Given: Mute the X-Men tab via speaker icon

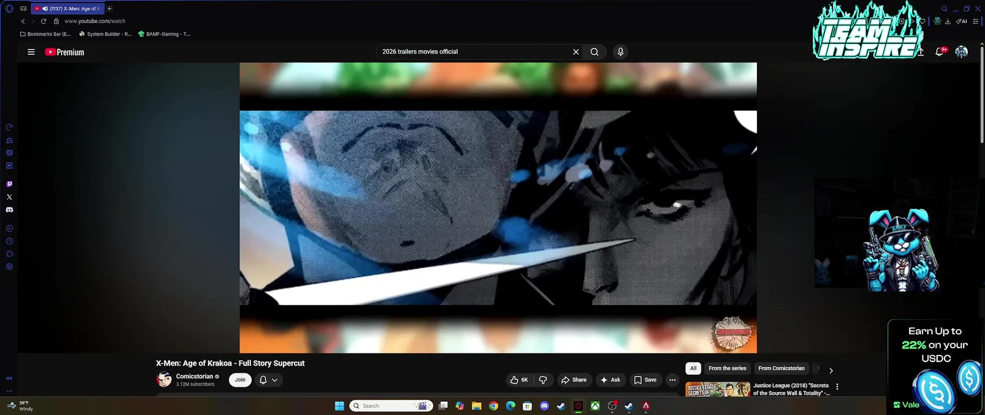Looking at the screenshot, I should (45, 9).
